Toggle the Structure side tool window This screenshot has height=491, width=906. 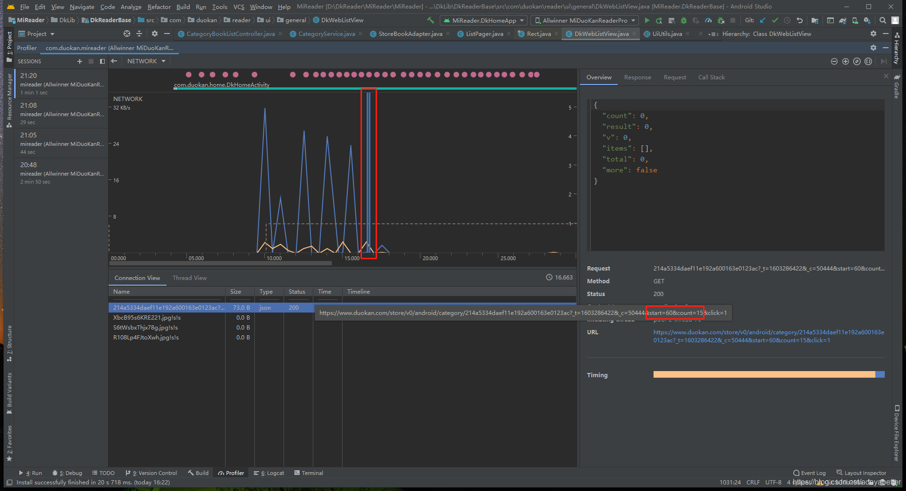tap(9, 344)
